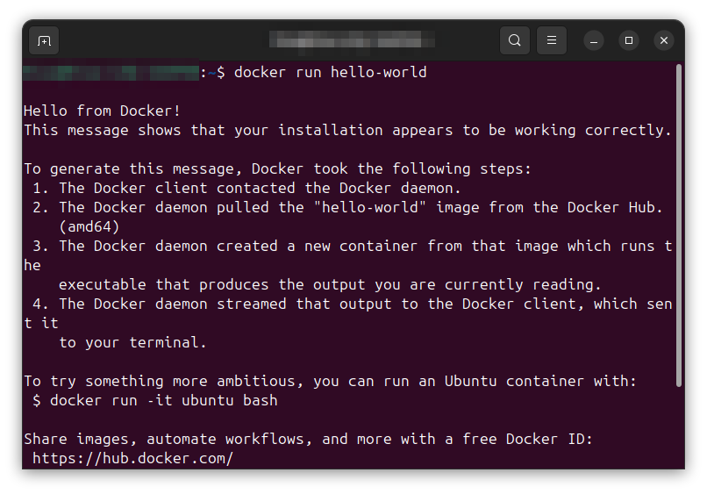Click the 'to your terminal.' line
The height and width of the screenshot is (494, 707).
coord(132,342)
